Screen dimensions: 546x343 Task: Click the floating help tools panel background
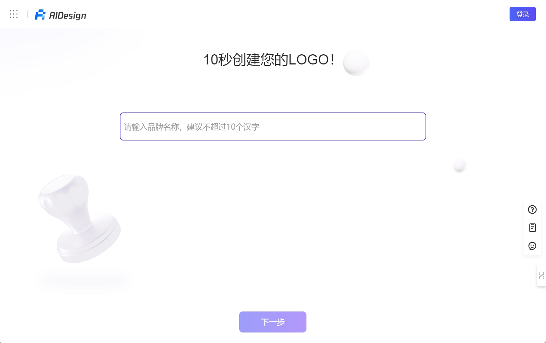(x=532, y=228)
